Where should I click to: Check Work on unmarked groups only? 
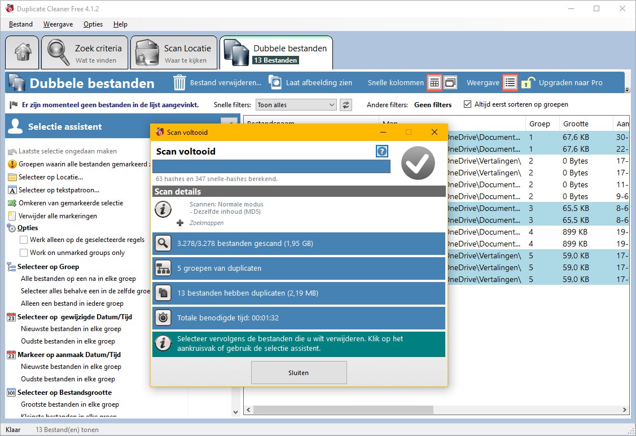[24, 253]
